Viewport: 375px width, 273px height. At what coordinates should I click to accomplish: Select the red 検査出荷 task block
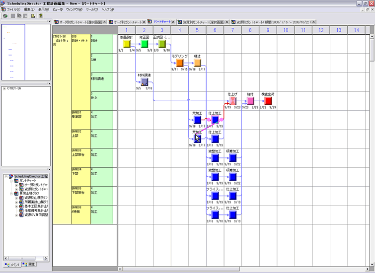tap(269, 101)
